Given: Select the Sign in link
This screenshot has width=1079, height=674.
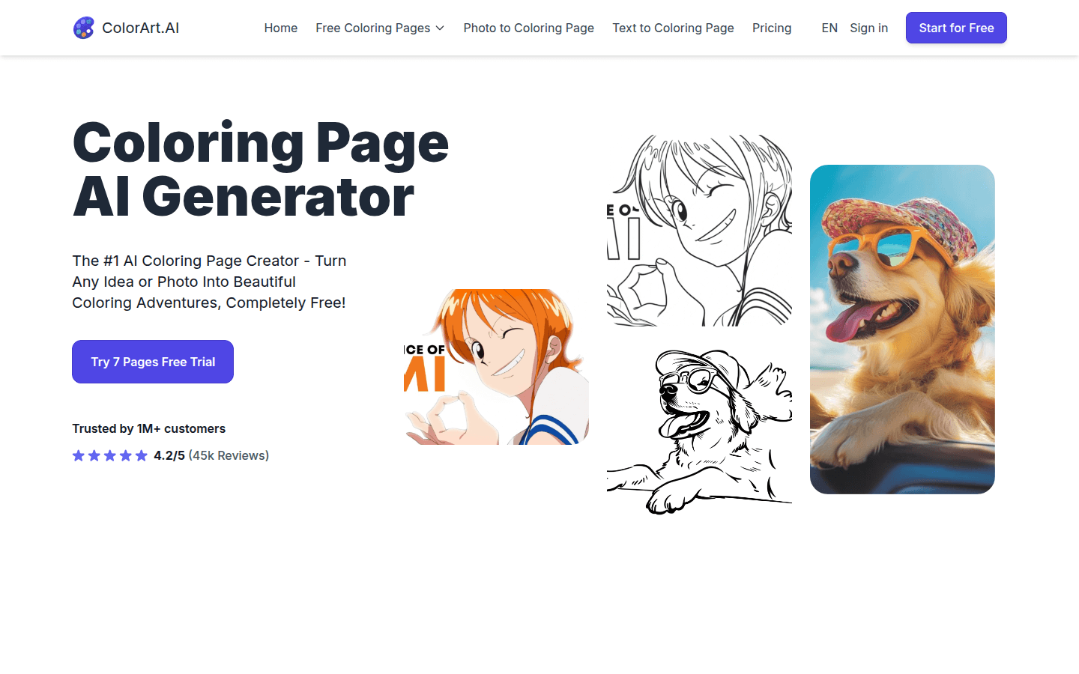Looking at the screenshot, I should point(869,28).
